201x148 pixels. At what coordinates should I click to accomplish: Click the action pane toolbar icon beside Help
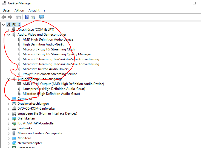point(33,17)
